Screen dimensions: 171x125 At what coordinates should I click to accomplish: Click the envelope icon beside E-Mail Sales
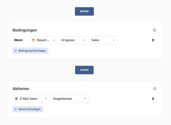point(16,99)
